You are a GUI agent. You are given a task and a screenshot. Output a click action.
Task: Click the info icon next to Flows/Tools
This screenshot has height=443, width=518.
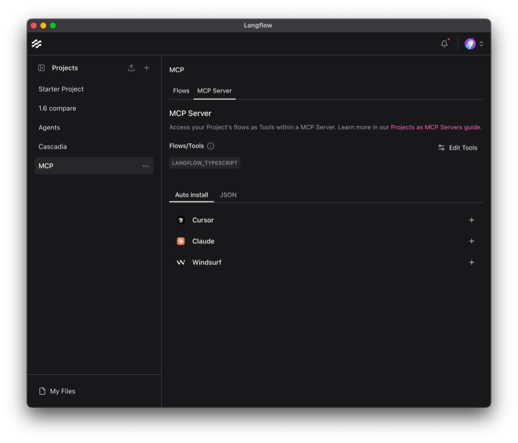coord(210,145)
